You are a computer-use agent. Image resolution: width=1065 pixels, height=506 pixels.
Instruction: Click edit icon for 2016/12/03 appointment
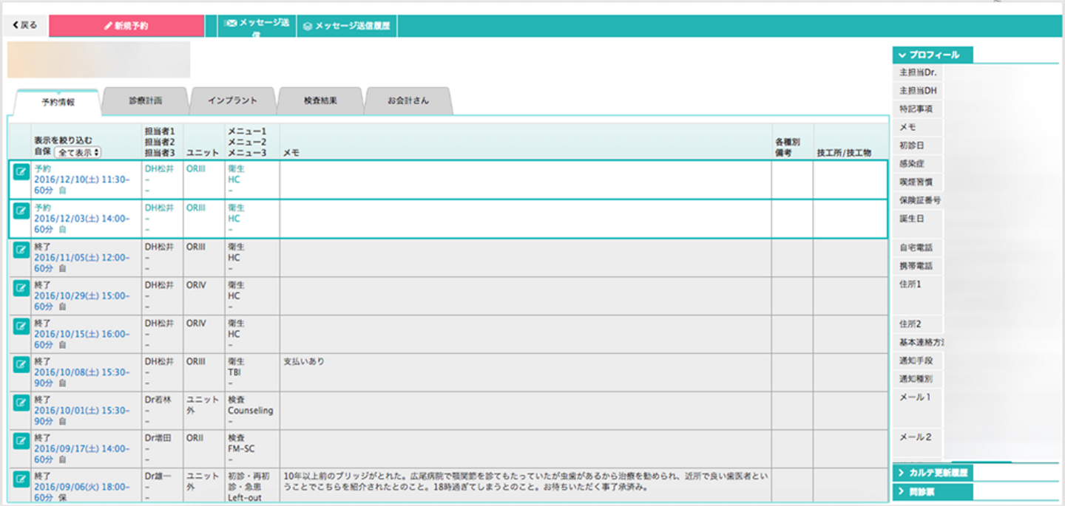click(x=21, y=211)
